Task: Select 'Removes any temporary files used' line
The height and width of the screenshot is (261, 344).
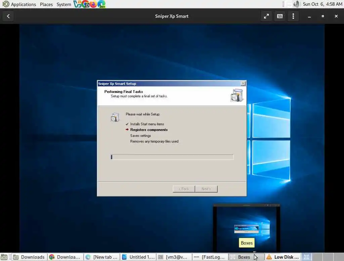Action: click(x=154, y=141)
